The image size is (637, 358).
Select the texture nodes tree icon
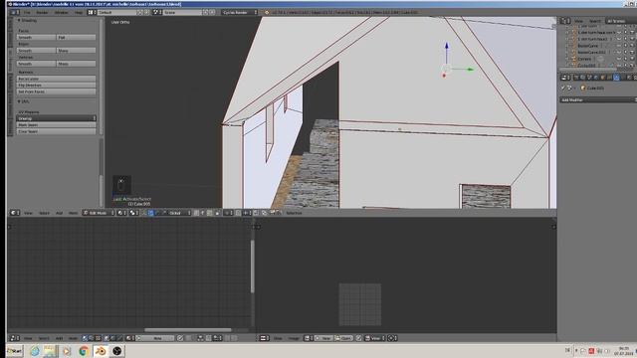tap(98, 338)
